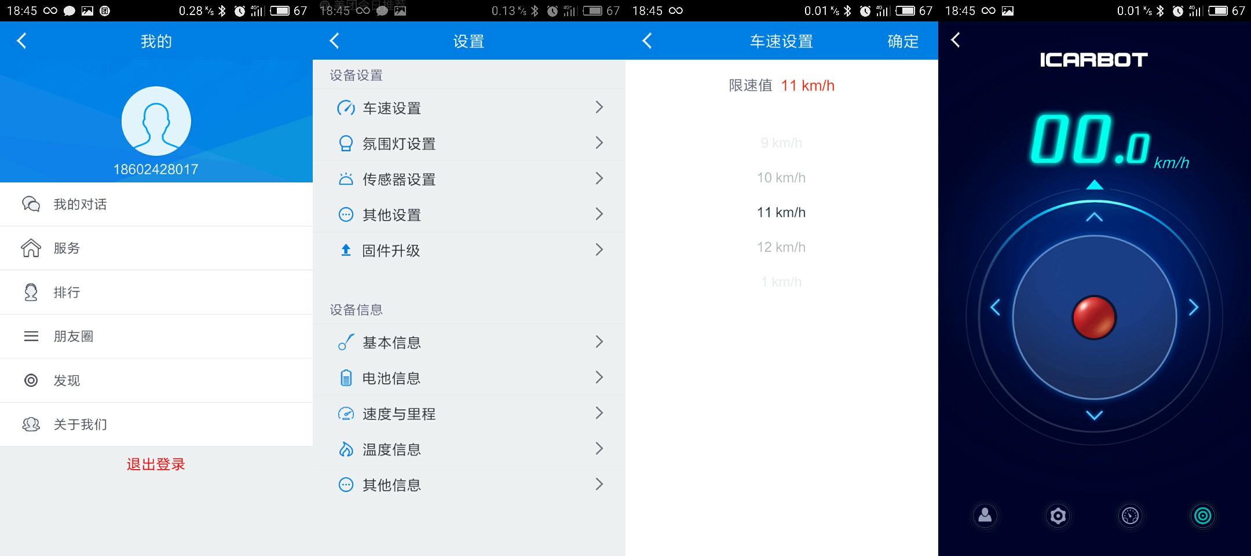Expand the 速度与里程 chevron
The height and width of the screenshot is (556, 1251).
click(600, 413)
